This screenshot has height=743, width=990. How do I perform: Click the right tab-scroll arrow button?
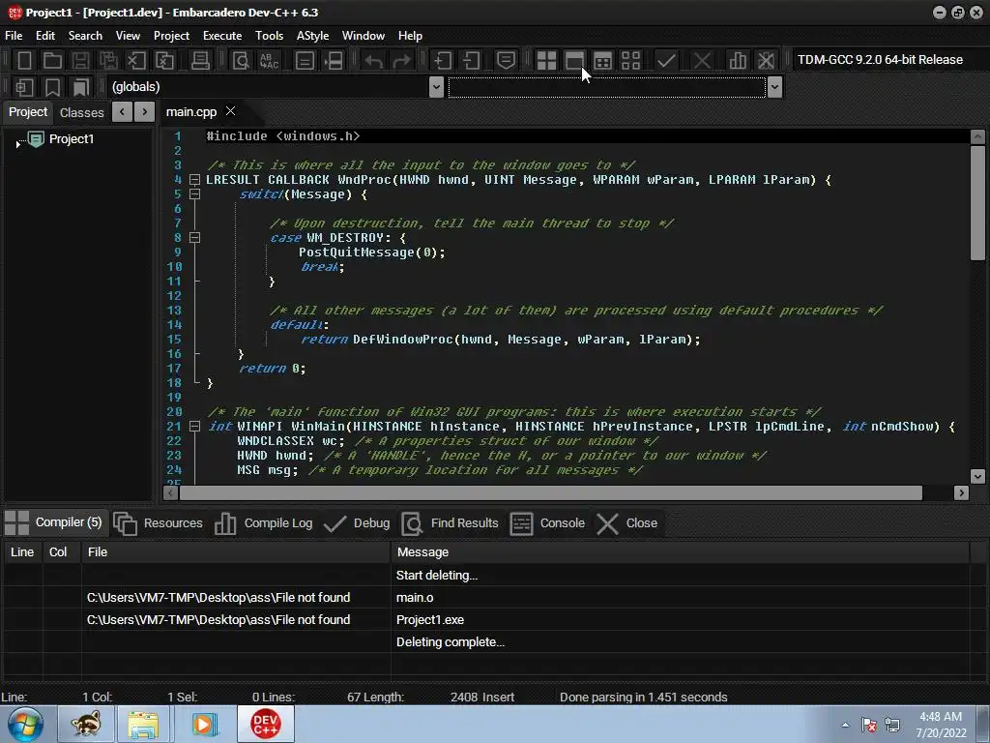point(145,112)
